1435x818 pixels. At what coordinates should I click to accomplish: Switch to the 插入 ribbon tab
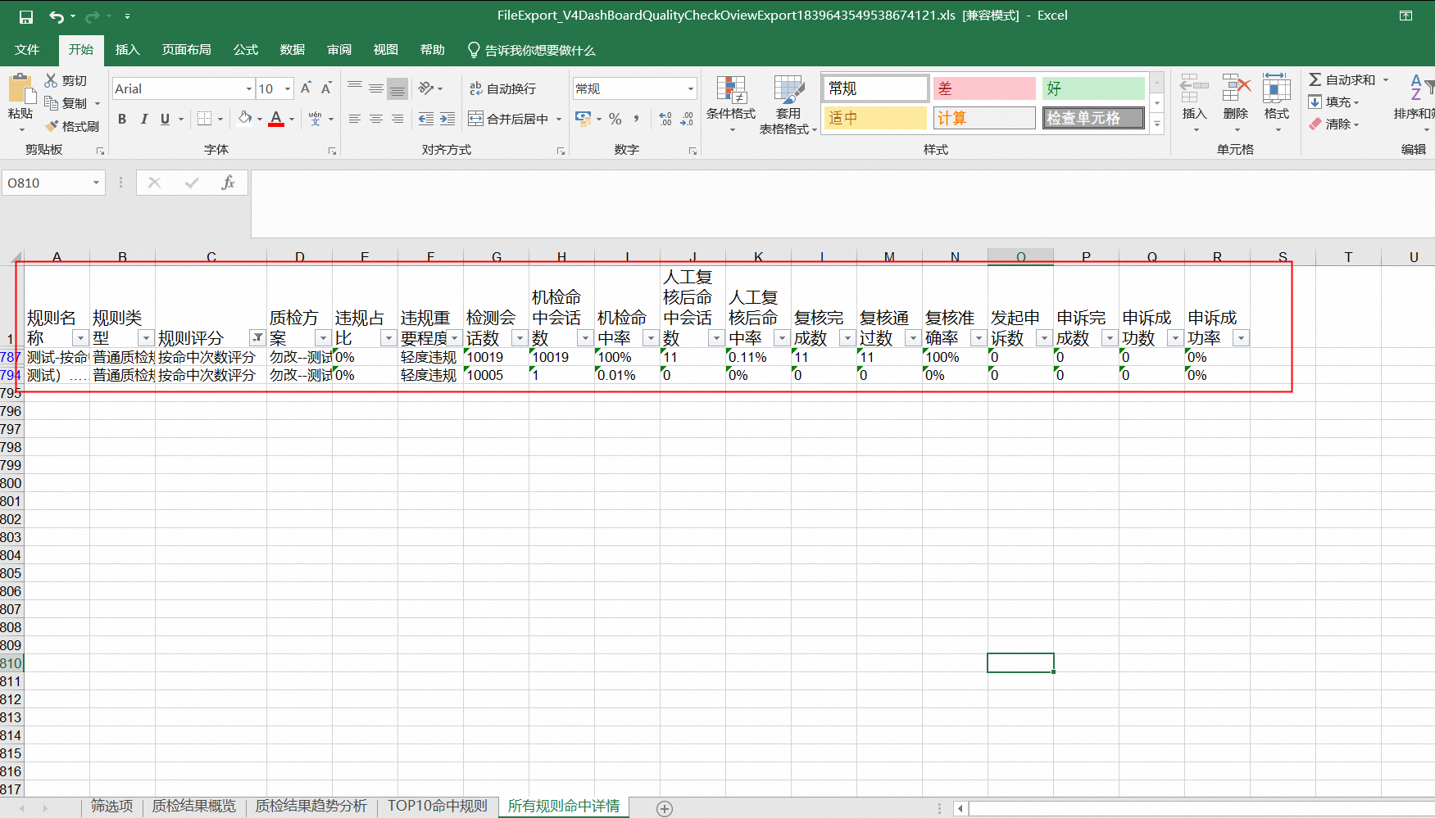(127, 50)
